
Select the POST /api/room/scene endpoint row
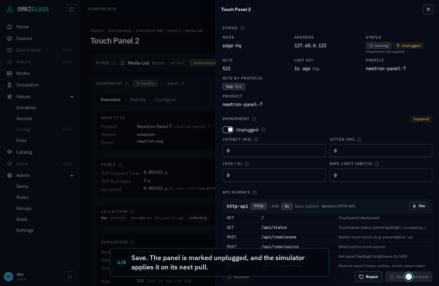(x=327, y=237)
